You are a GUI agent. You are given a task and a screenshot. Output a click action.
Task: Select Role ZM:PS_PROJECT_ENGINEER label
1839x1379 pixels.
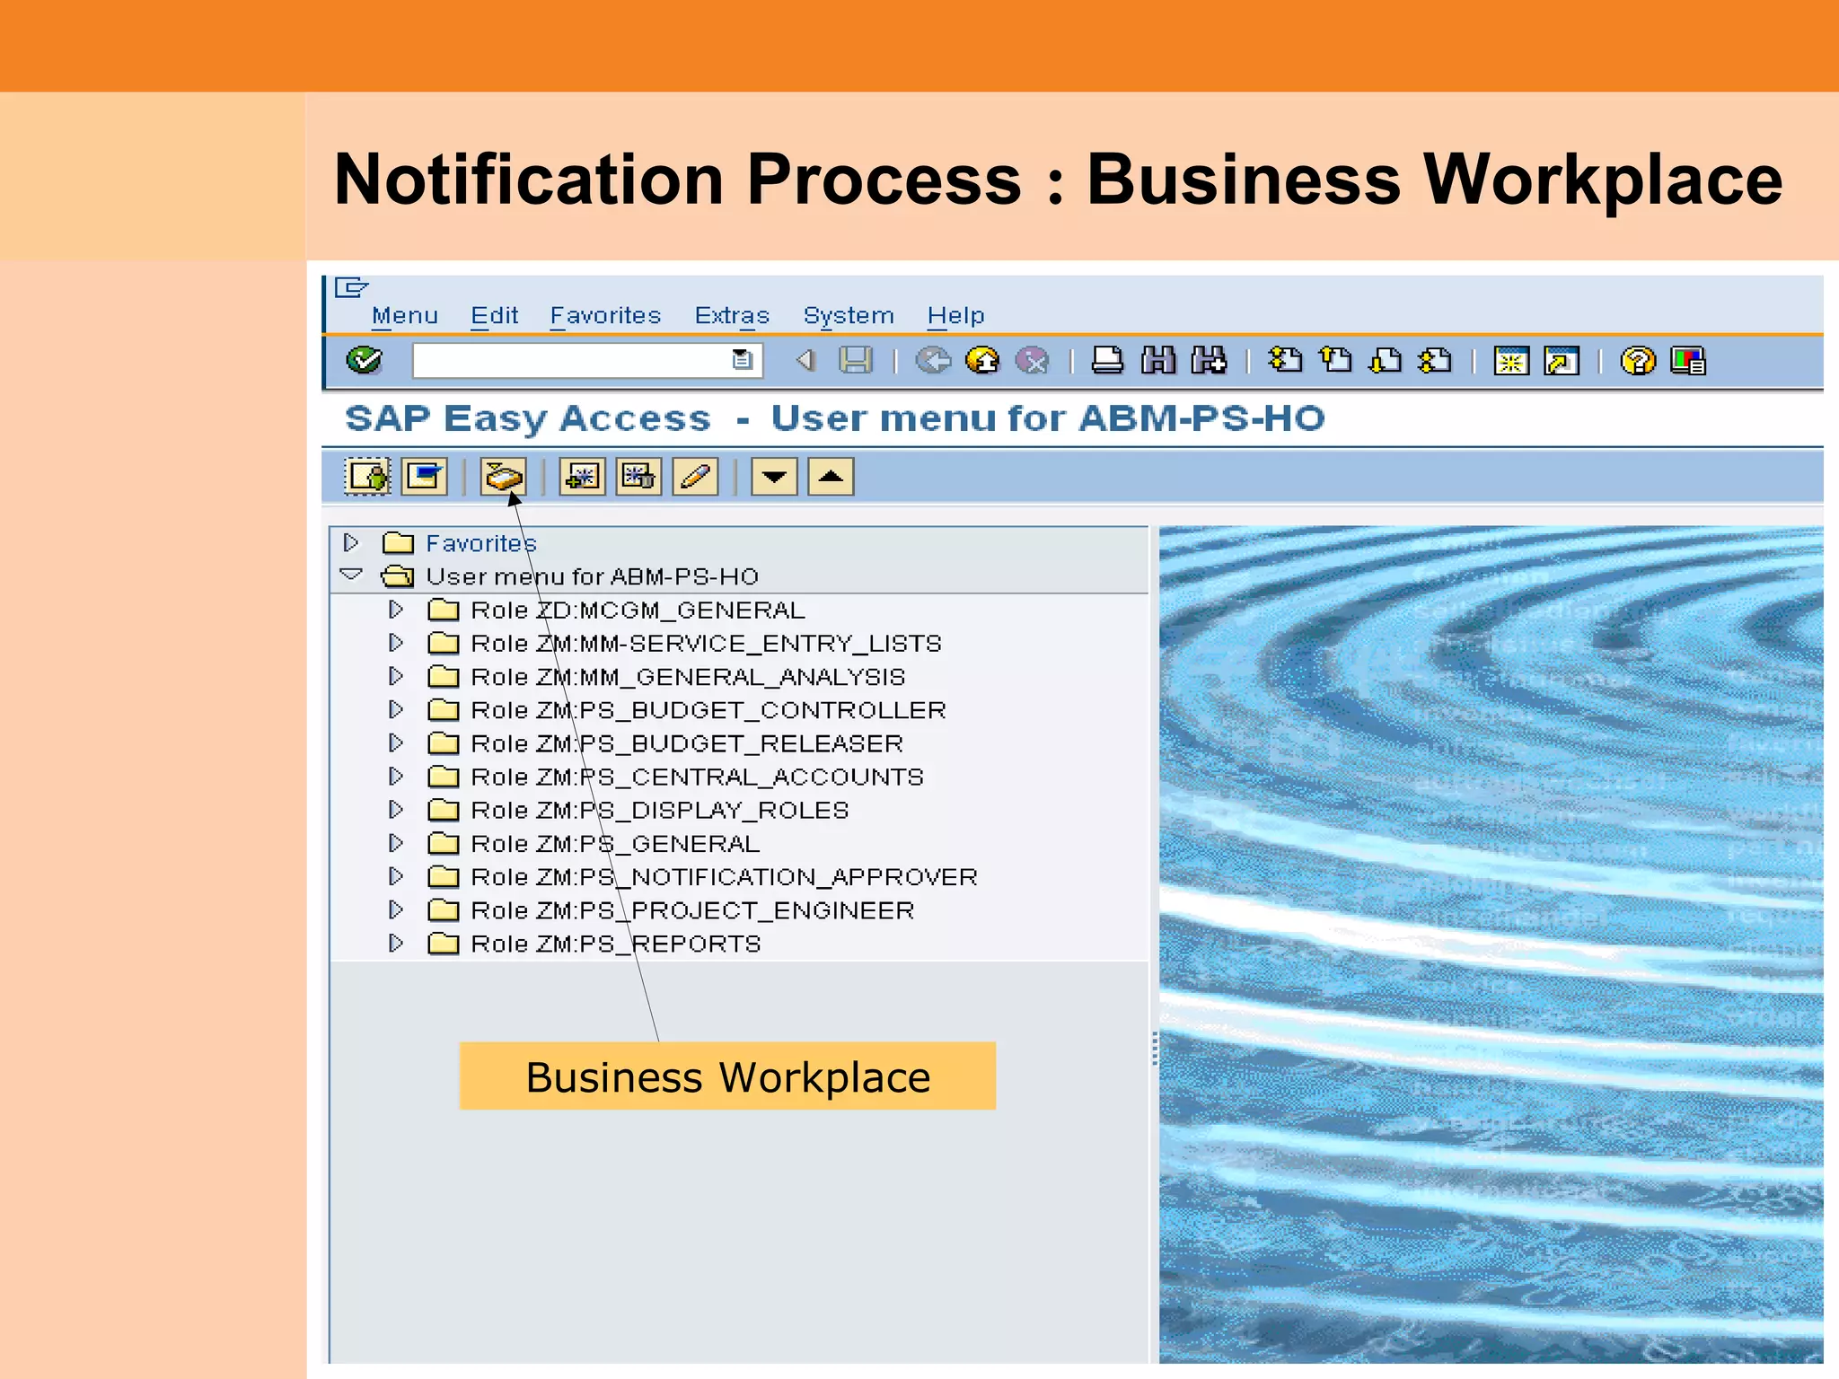point(692,910)
